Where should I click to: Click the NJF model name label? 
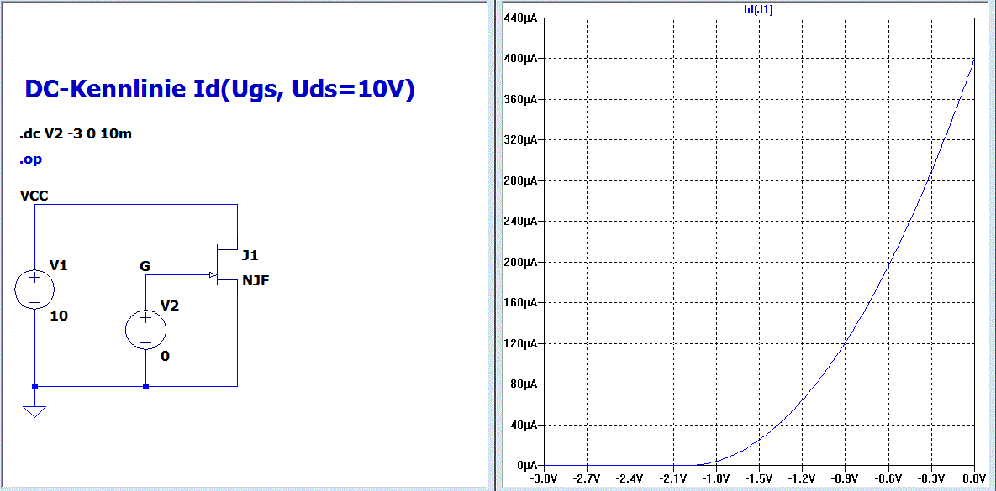pyautogui.click(x=256, y=282)
